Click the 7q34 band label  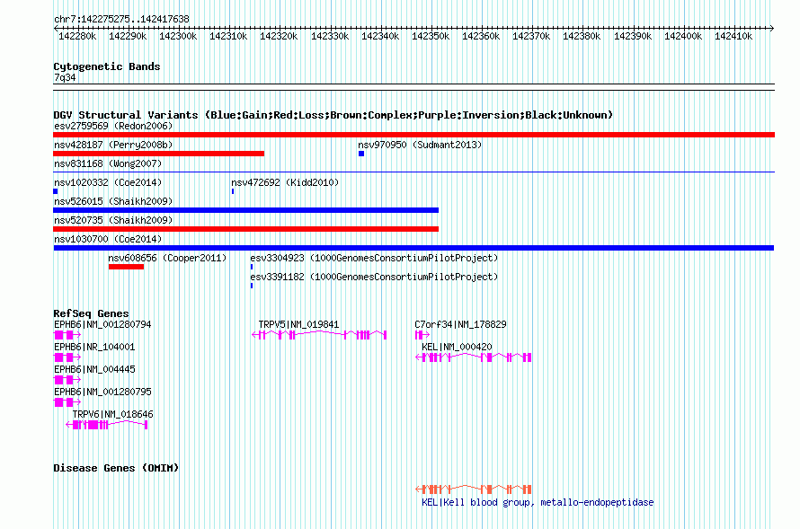(x=65, y=77)
